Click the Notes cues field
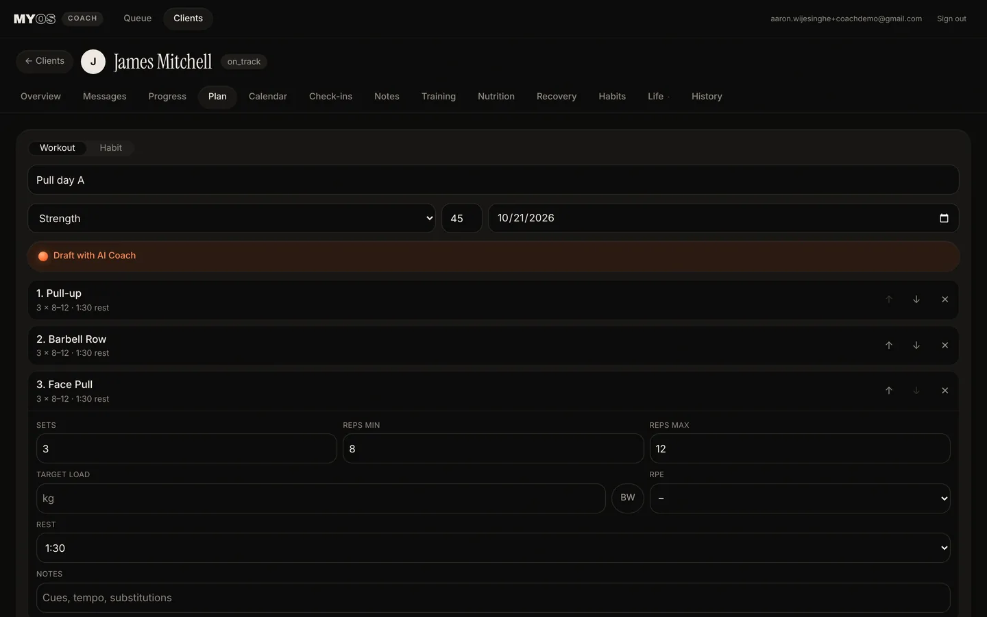Viewport: 987px width, 617px height. click(493, 598)
